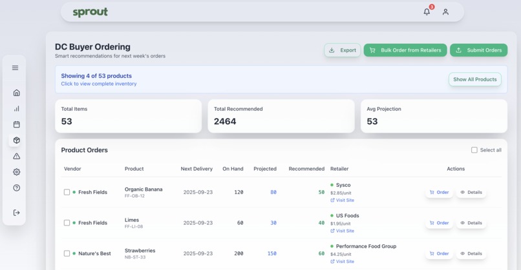Click the Organic Banana product name

tap(144, 189)
